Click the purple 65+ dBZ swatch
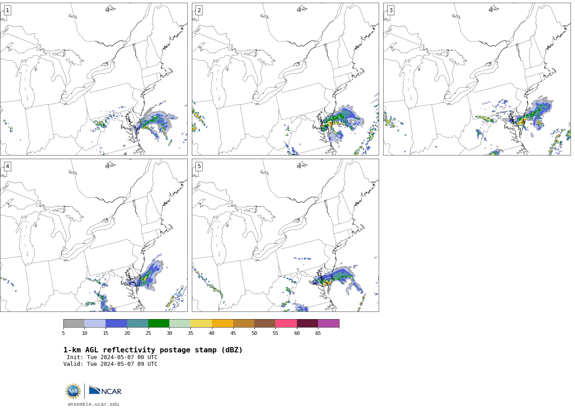Viewport: 575px width, 409px height. coord(328,324)
